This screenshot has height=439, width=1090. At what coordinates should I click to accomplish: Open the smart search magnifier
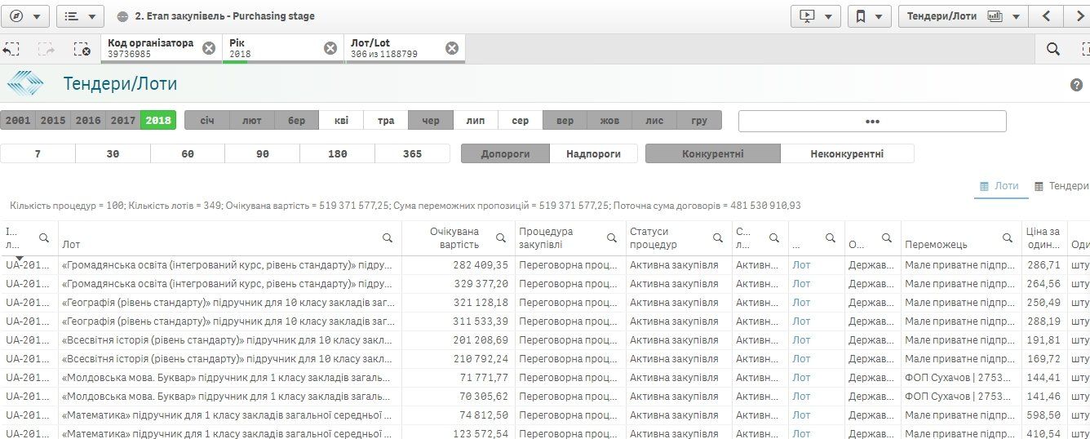pyautogui.click(x=1053, y=49)
